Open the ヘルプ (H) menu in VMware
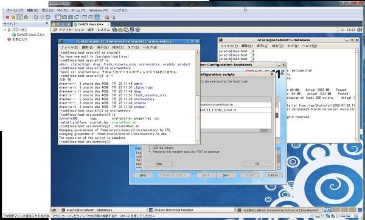This screenshot has height=220, width=365. point(119,10)
